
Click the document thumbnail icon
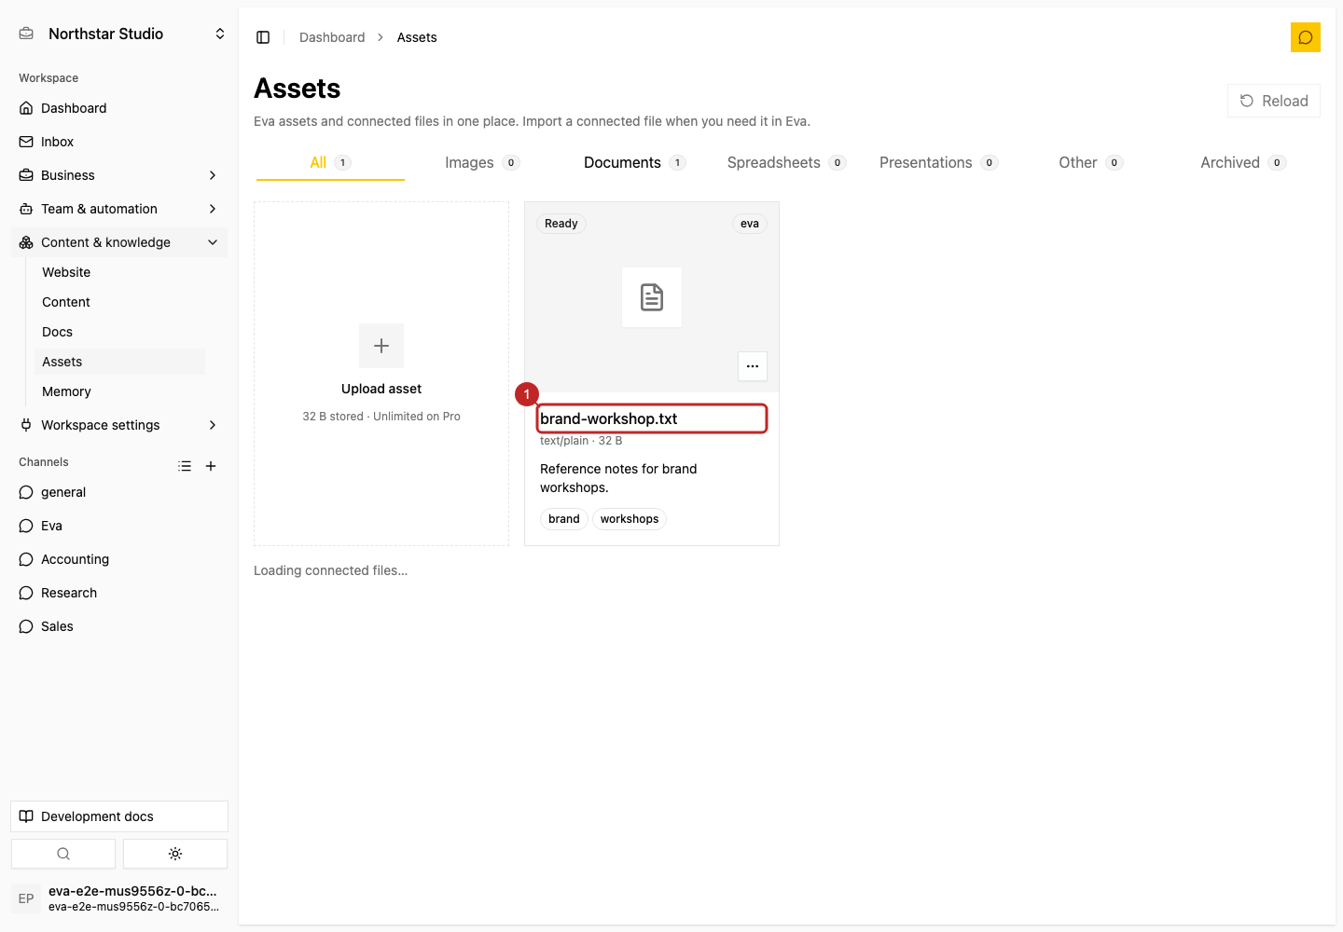click(652, 297)
